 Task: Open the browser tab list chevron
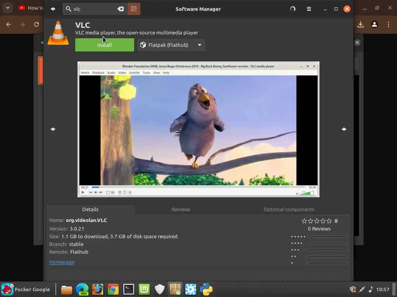click(x=8, y=8)
